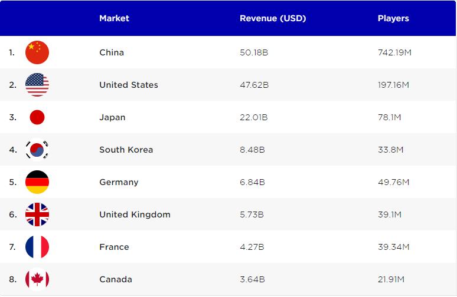Click the South Korea flag icon
457x297 pixels.
coord(37,150)
